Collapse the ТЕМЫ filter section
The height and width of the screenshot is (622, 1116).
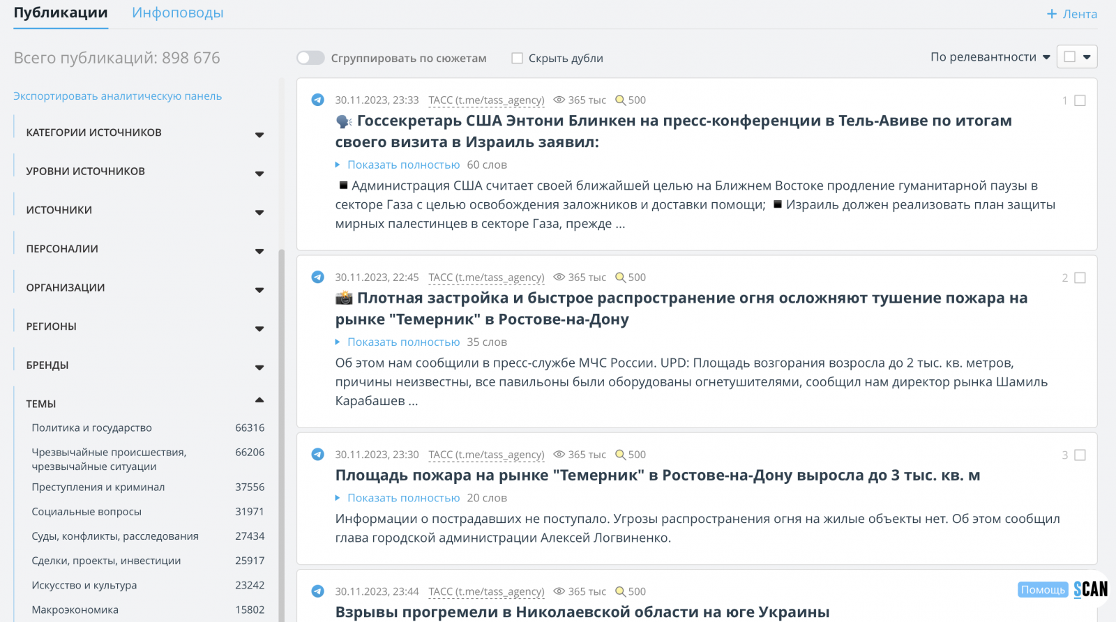pos(259,400)
